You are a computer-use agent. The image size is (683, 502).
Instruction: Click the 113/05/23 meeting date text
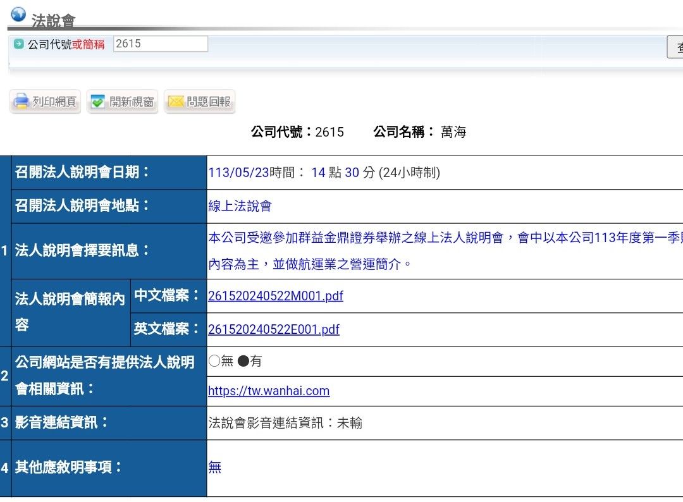[238, 173]
